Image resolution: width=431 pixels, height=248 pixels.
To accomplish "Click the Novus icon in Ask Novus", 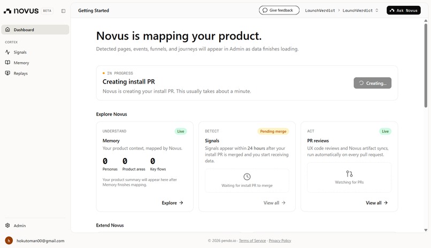I will coord(392,11).
